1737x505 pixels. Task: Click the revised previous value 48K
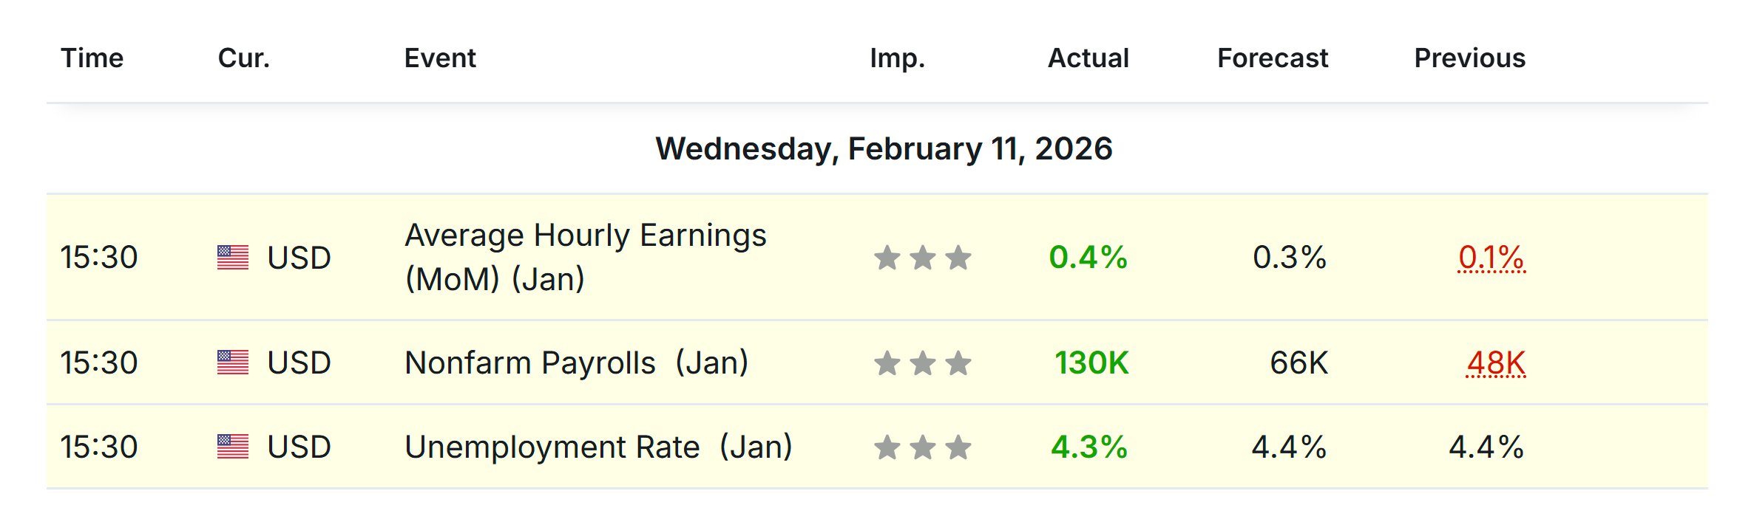pyautogui.click(x=1495, y=363)
